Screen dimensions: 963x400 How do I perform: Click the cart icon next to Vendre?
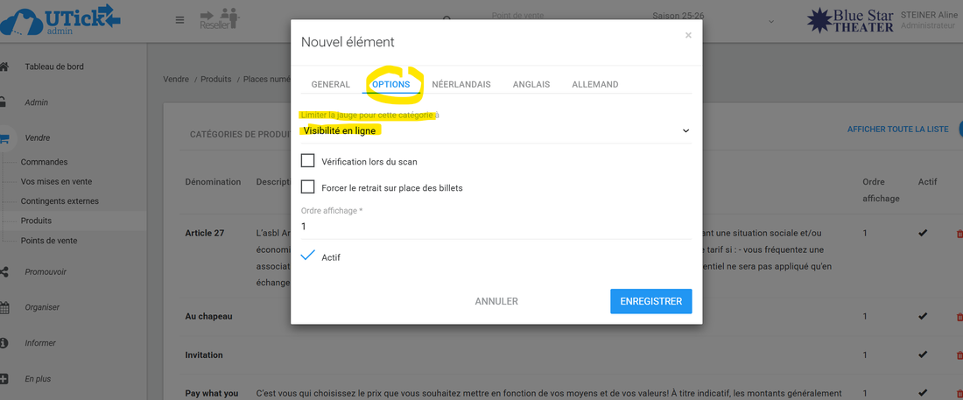[5, 137]
